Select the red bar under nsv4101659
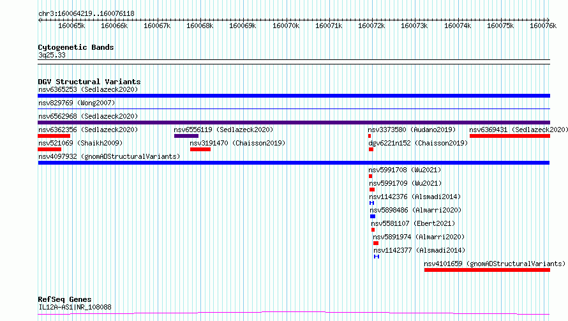This screenshot has width=568, height=321. coord(487,270)
